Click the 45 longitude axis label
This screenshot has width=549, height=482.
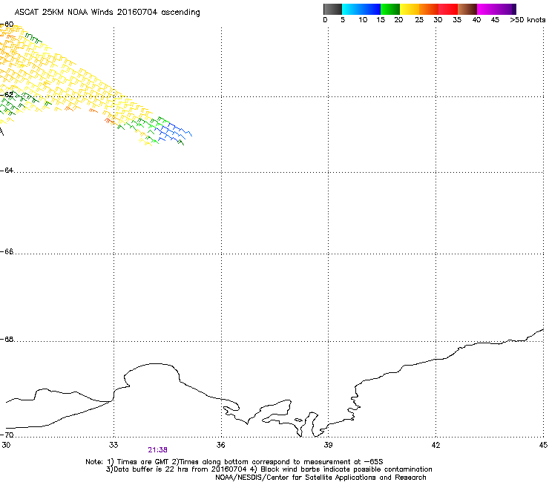coord(543,445)
